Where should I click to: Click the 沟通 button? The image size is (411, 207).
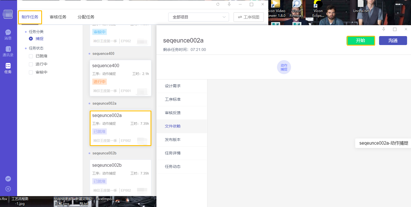[393, 41]
